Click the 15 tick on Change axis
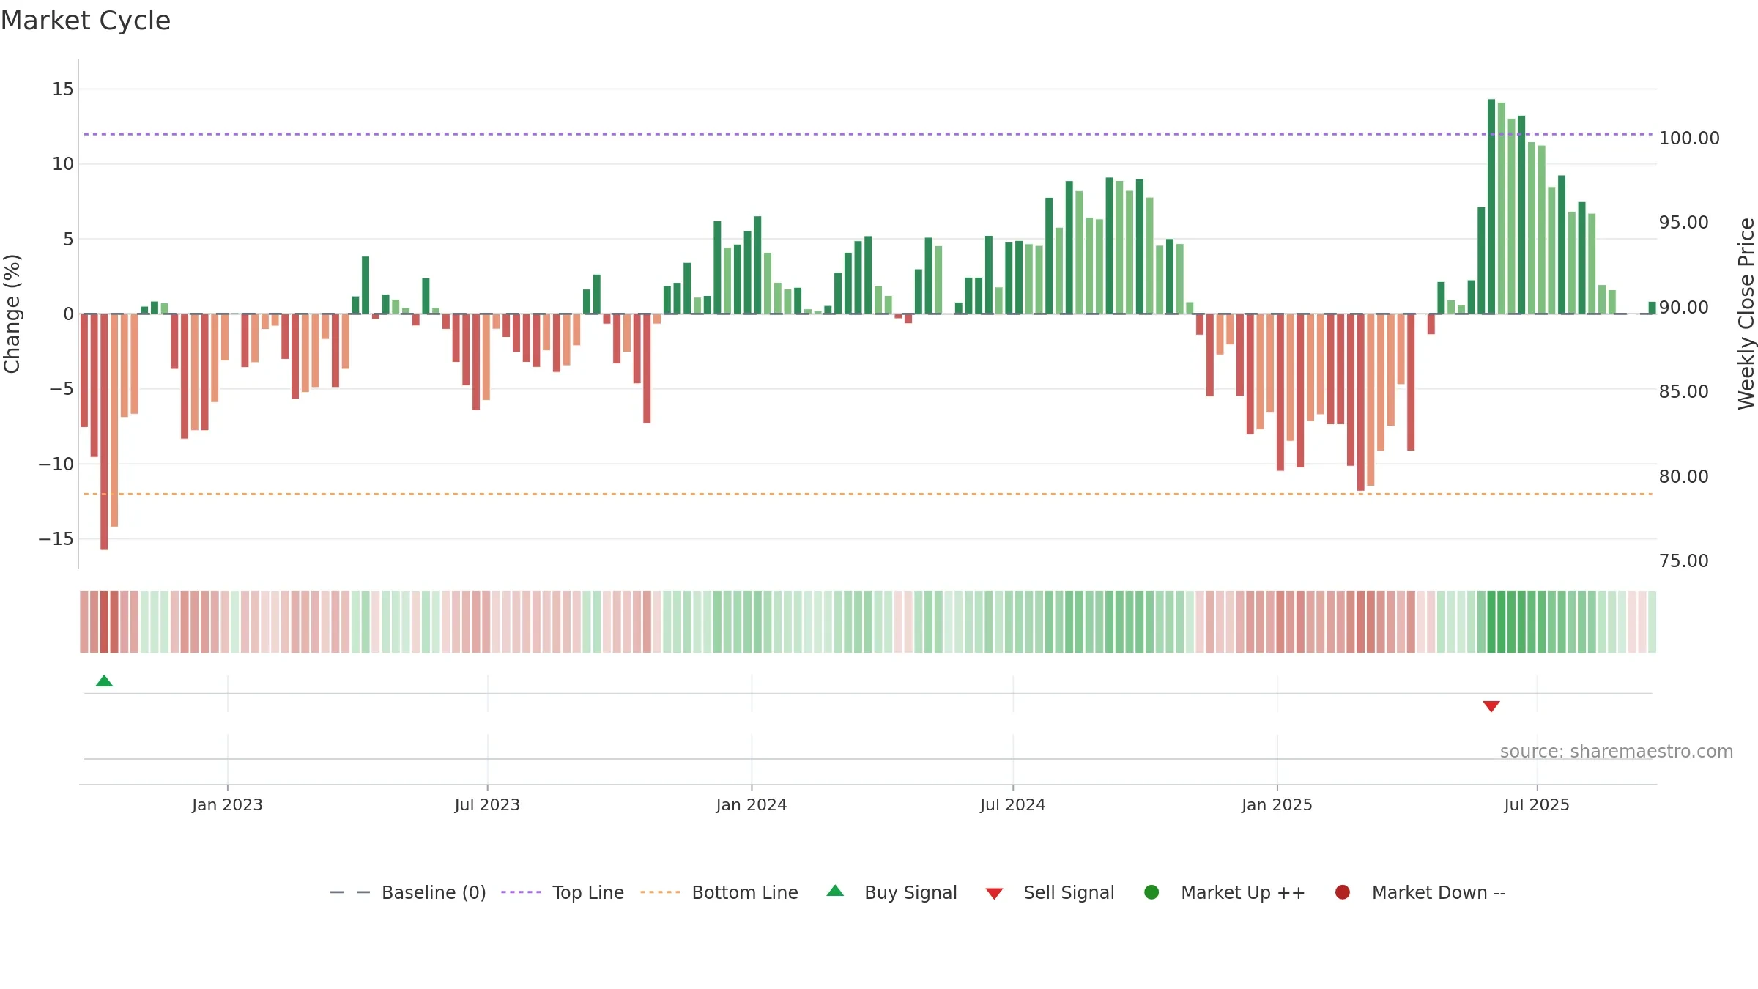The width and height of the screenshot is (1758, 989). point(63,89)
